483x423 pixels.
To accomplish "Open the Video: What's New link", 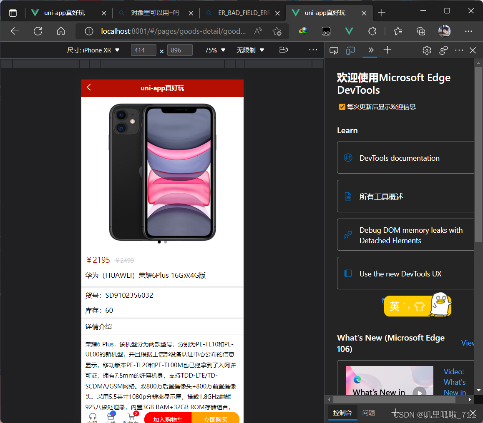I will pos(455,382).
